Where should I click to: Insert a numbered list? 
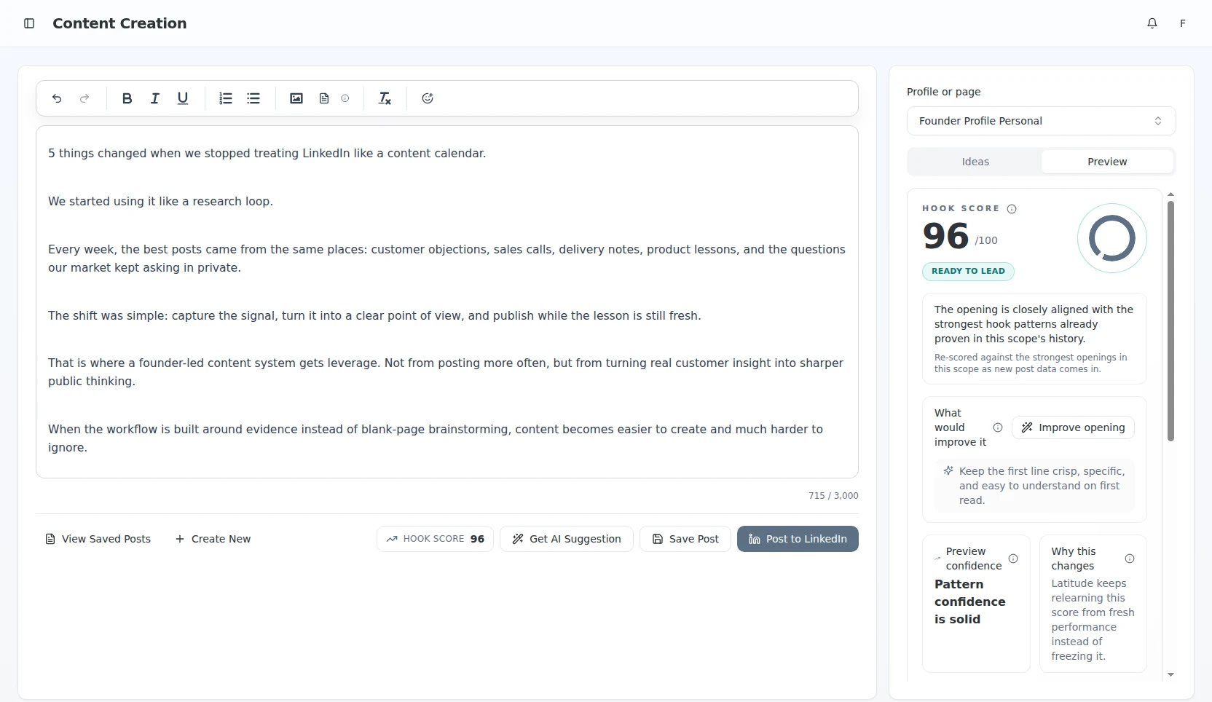pos(226,98)
